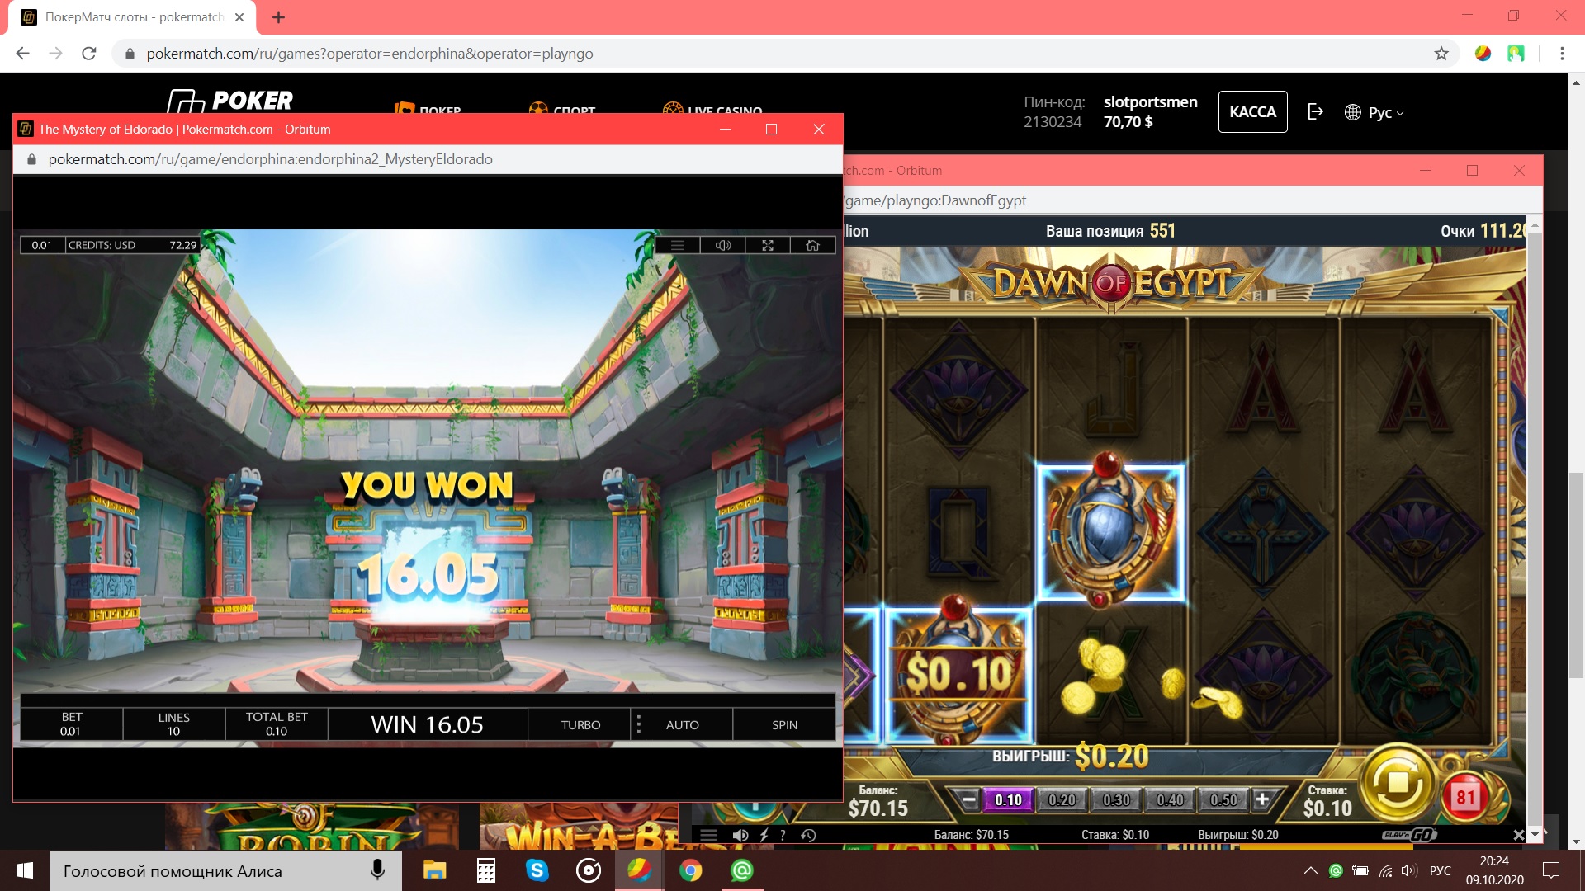This screenshot has height=891, width=1585.
Task: Open Eldorado game hamburger menu
Action: click(x=678, y=245)
